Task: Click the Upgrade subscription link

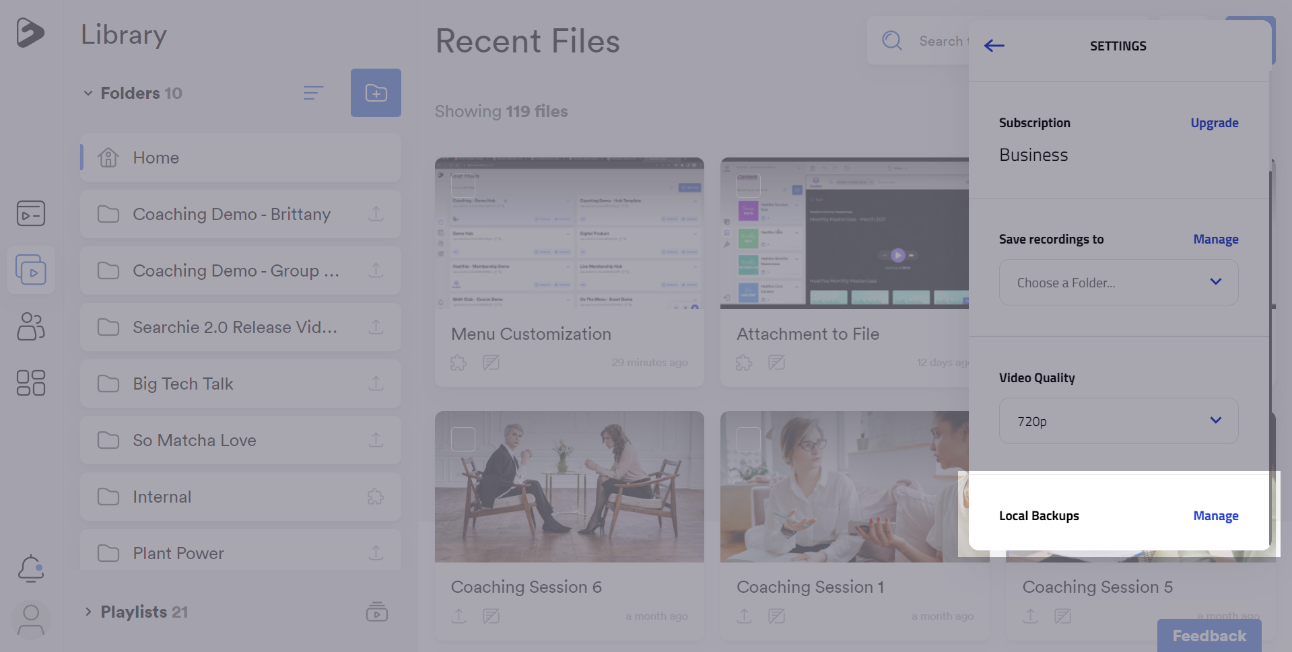Action: [1214, 122]
